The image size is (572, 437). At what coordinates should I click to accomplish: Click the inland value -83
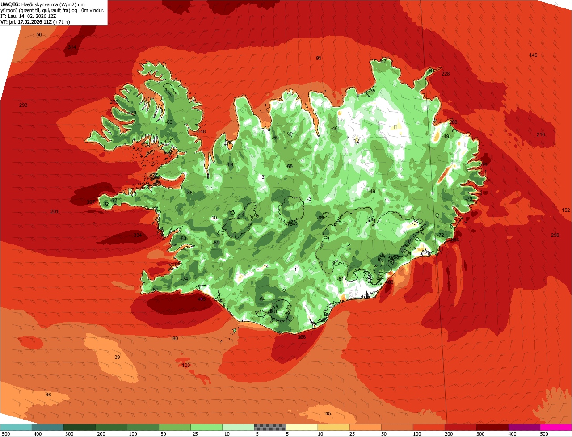[x=182, y=238]
